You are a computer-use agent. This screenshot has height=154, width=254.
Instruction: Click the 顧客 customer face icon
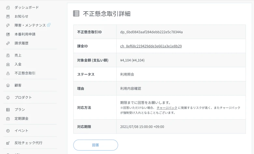[8, 85]
